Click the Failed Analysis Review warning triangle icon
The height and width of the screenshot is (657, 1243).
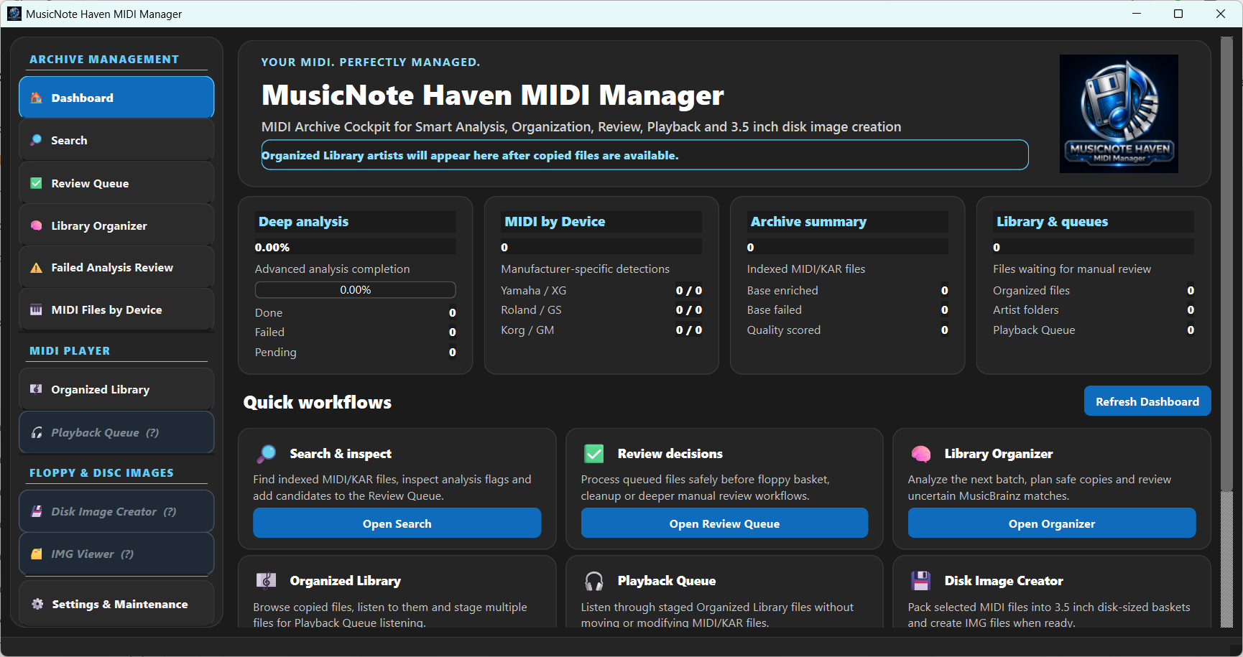pos(36,268)
